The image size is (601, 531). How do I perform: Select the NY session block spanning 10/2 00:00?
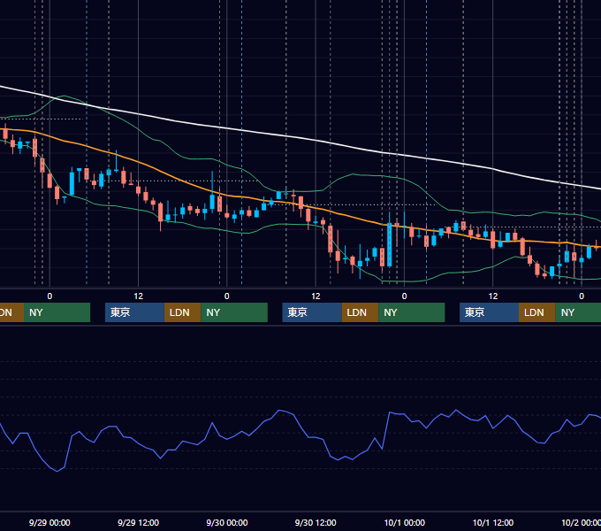pos(578,312)
